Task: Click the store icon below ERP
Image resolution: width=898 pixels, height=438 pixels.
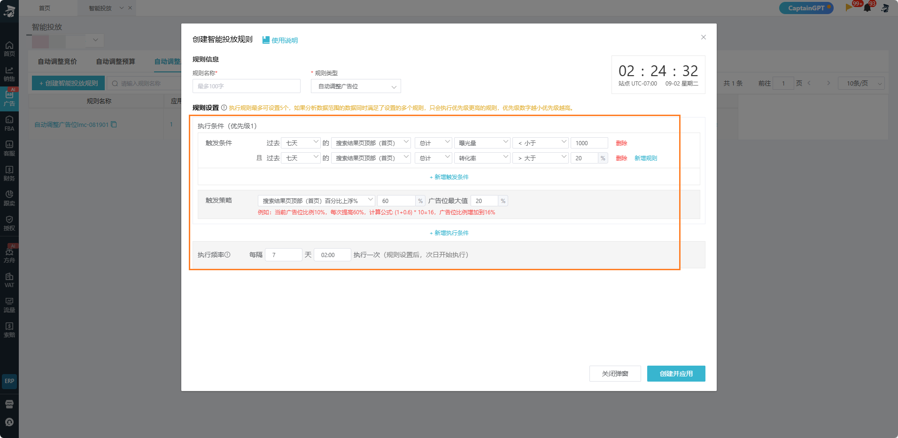Action: click(x=9, y=404)
